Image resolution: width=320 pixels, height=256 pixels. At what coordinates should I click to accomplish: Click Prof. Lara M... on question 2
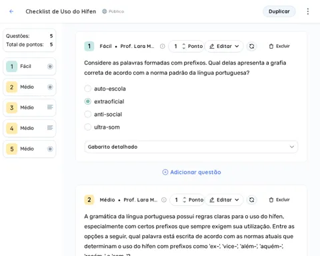tap(141, 200)
